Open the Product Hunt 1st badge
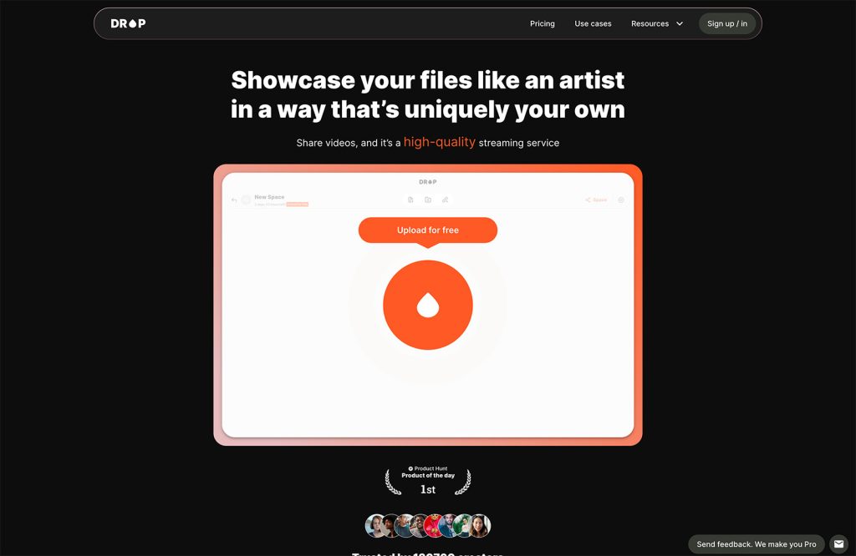The width and height of the screenshot is (856, 556). [428, 482]
